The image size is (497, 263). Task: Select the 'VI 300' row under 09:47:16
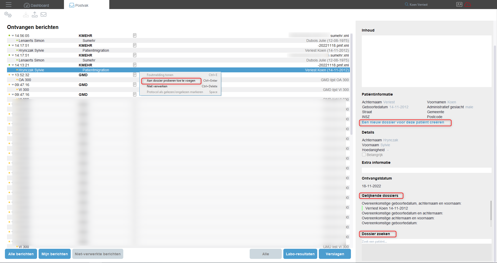click(178, 90)
